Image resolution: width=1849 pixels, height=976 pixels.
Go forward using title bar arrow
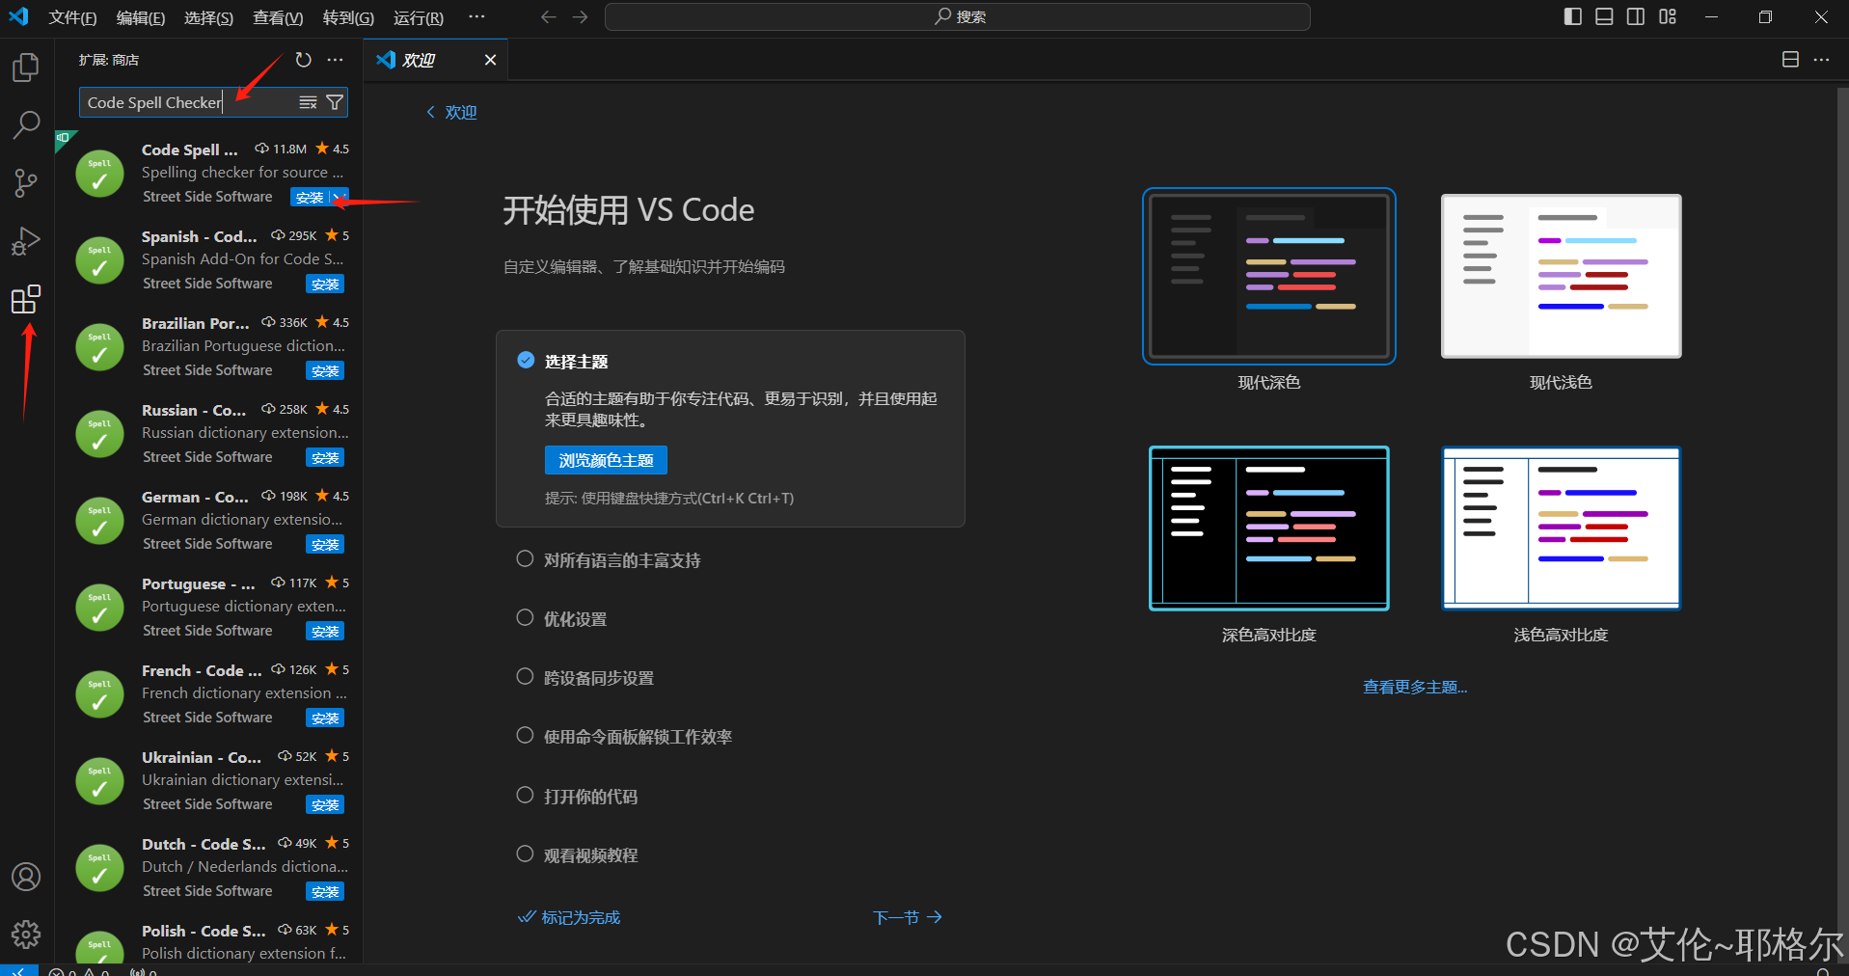click(x=580, y=16)
